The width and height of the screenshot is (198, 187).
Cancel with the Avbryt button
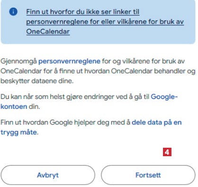(48, 175)
